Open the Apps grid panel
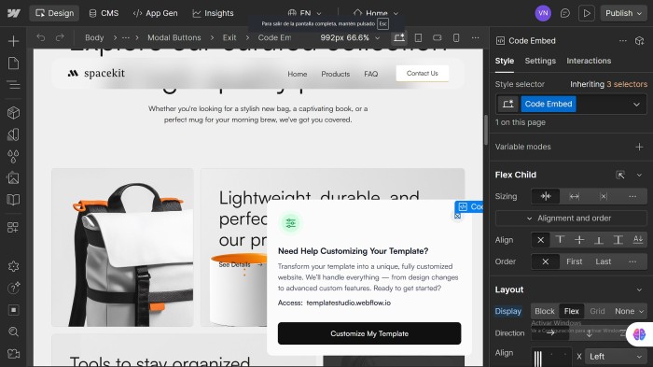This screenshot has height=367, width=653. (13, 227)
